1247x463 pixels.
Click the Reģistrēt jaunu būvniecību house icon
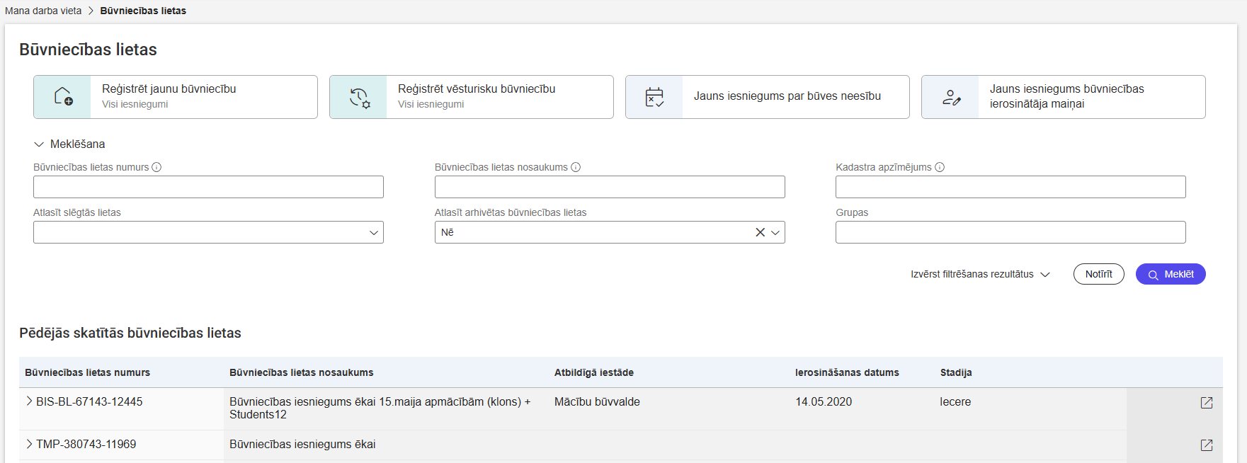click(x=63, y=97)
